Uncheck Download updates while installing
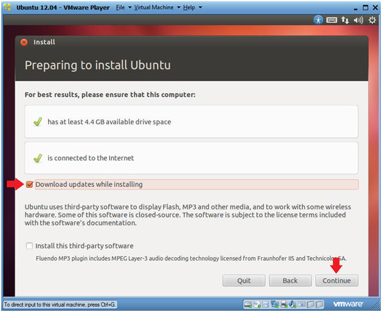The height and width of the screenshot is (312, 382). click(x=29, y=184)
